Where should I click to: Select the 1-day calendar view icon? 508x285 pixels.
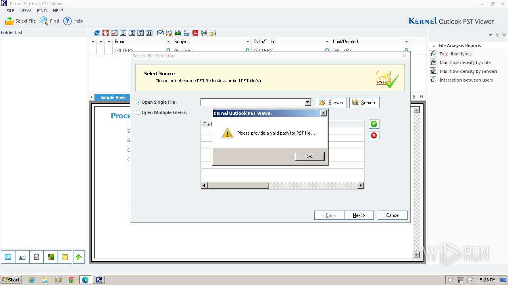[123, 33]
